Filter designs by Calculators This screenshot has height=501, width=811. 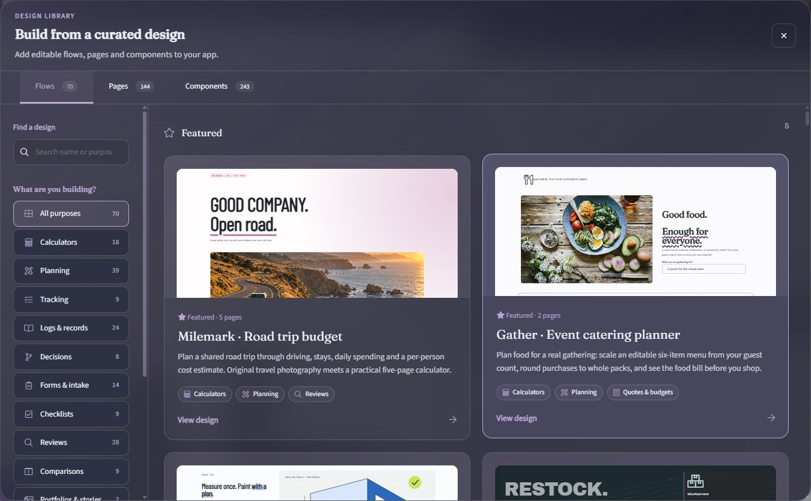click(x=71, y=242)
